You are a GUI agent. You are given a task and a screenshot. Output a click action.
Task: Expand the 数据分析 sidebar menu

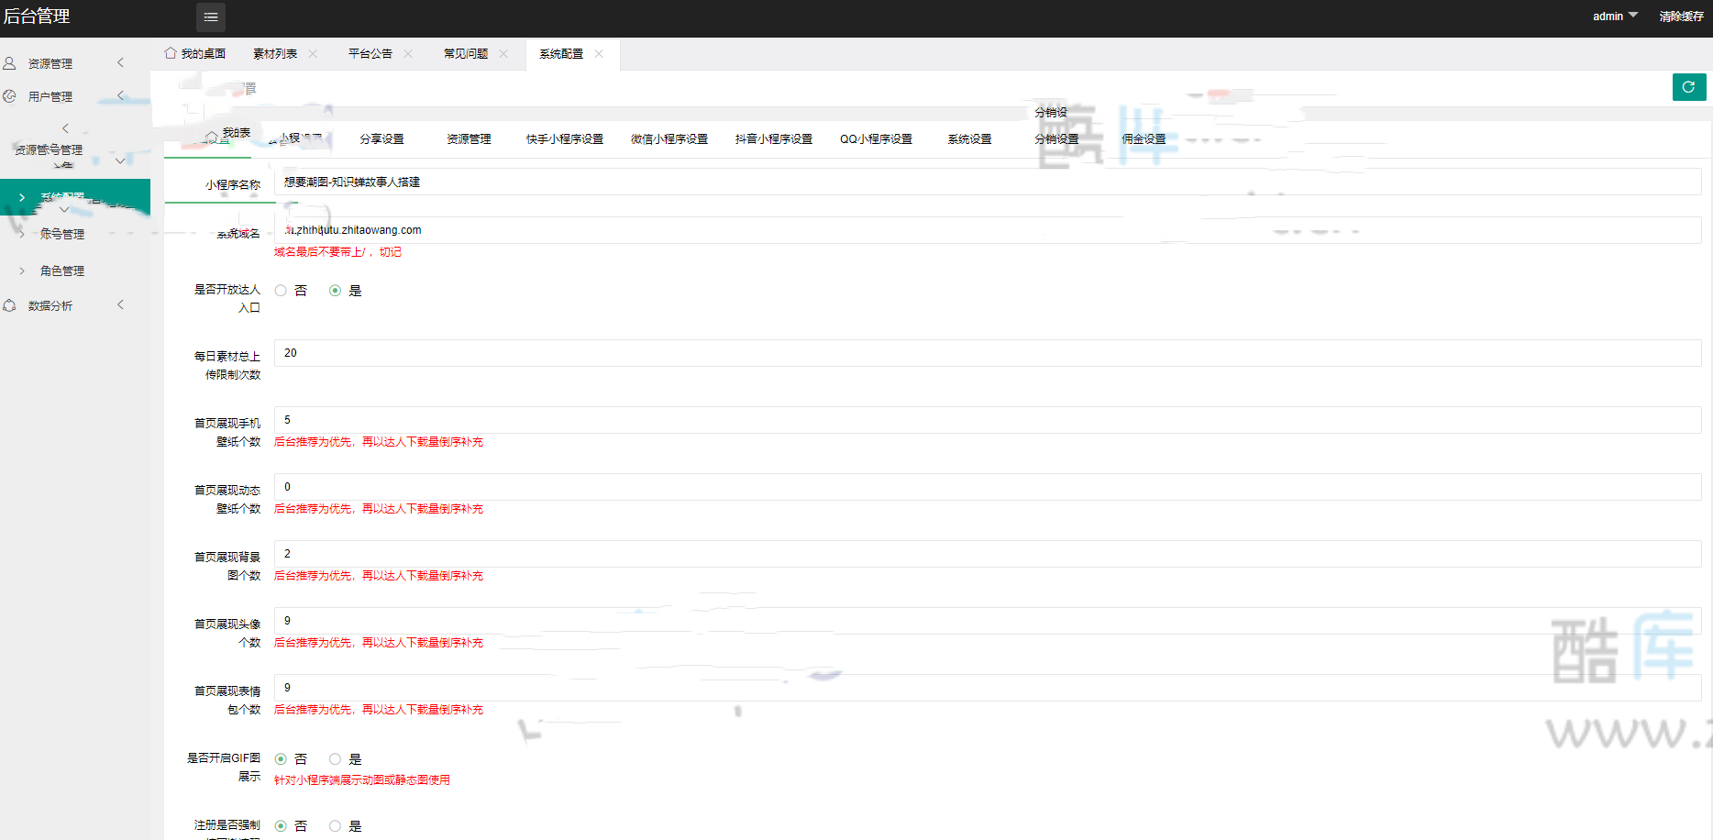coord(120,304)
